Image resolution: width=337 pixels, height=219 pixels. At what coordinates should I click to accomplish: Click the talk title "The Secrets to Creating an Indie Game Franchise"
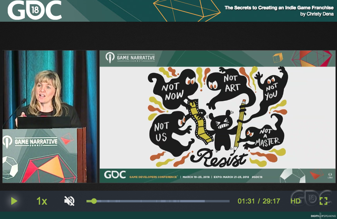(279, 8)
